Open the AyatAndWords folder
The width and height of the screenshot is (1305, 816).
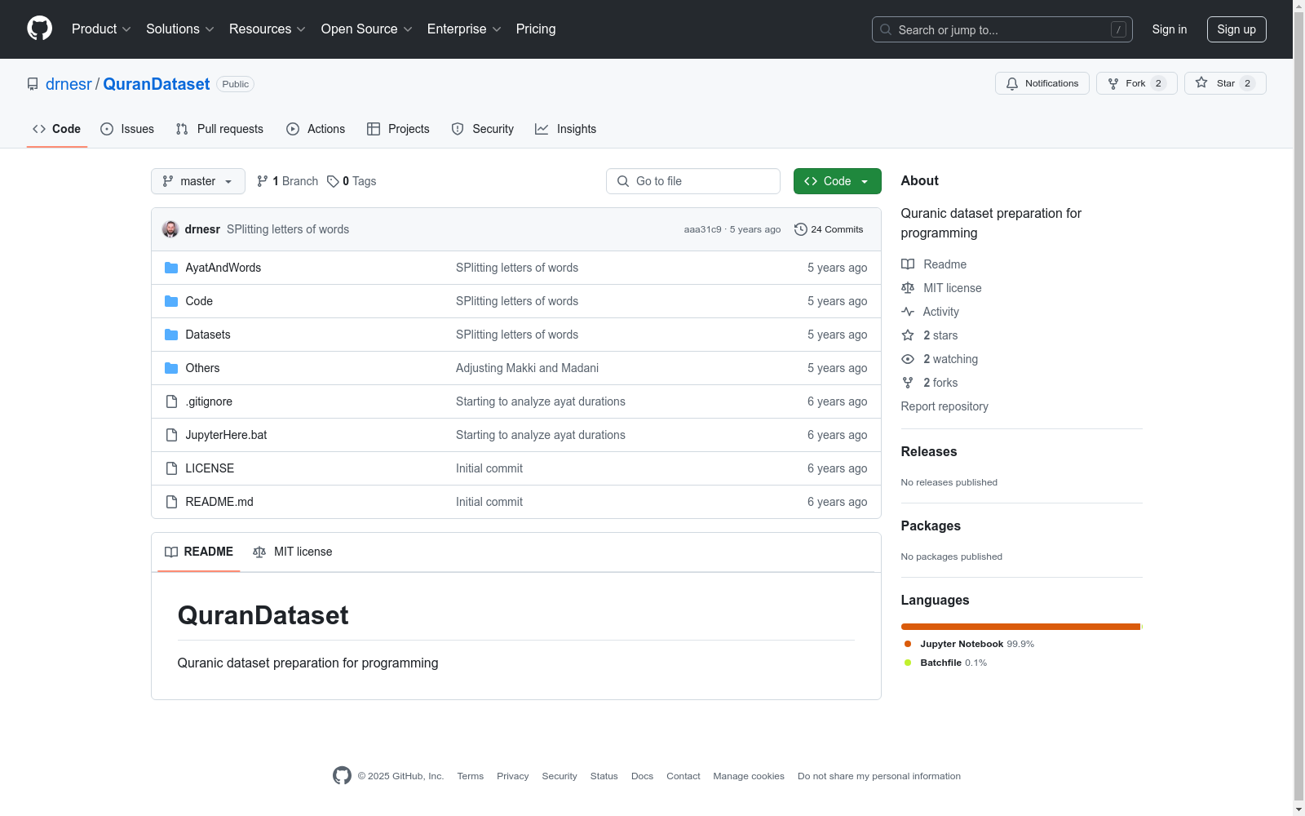point(223,268)
